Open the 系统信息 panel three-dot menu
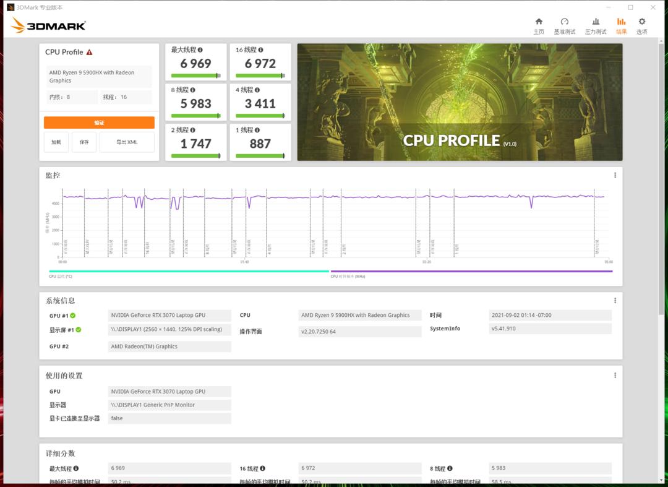Image resolution: width=668 pixels, height=487 pixels. pyautogui.click(x=615, y=300)
